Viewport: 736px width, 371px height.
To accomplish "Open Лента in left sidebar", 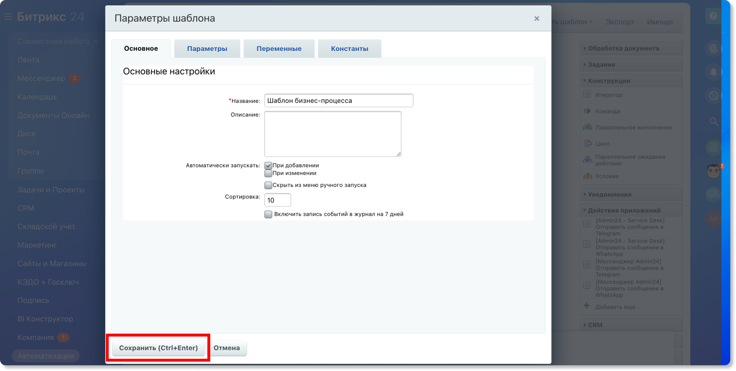I will pyautogui.click(x=28, y=60).
